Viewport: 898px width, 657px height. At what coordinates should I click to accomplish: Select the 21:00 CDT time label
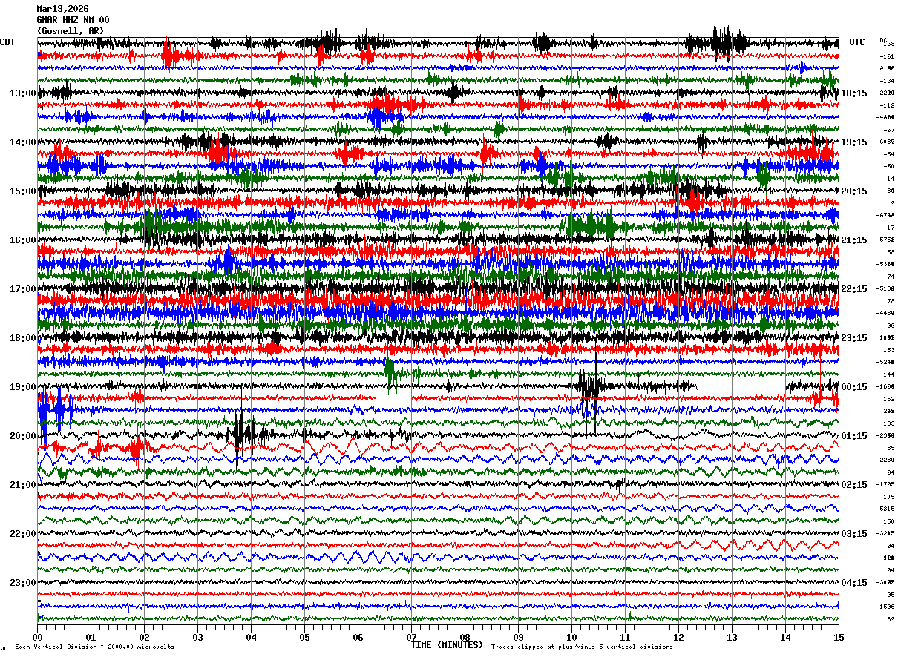click(23, 485)
